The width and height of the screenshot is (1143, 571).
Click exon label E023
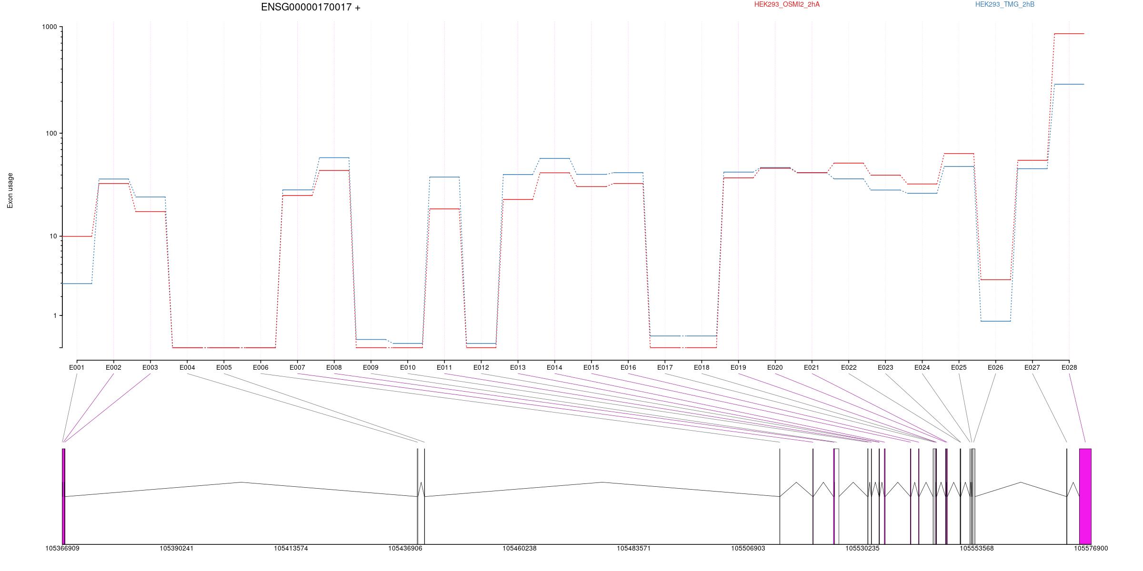(x=885, y=367)
